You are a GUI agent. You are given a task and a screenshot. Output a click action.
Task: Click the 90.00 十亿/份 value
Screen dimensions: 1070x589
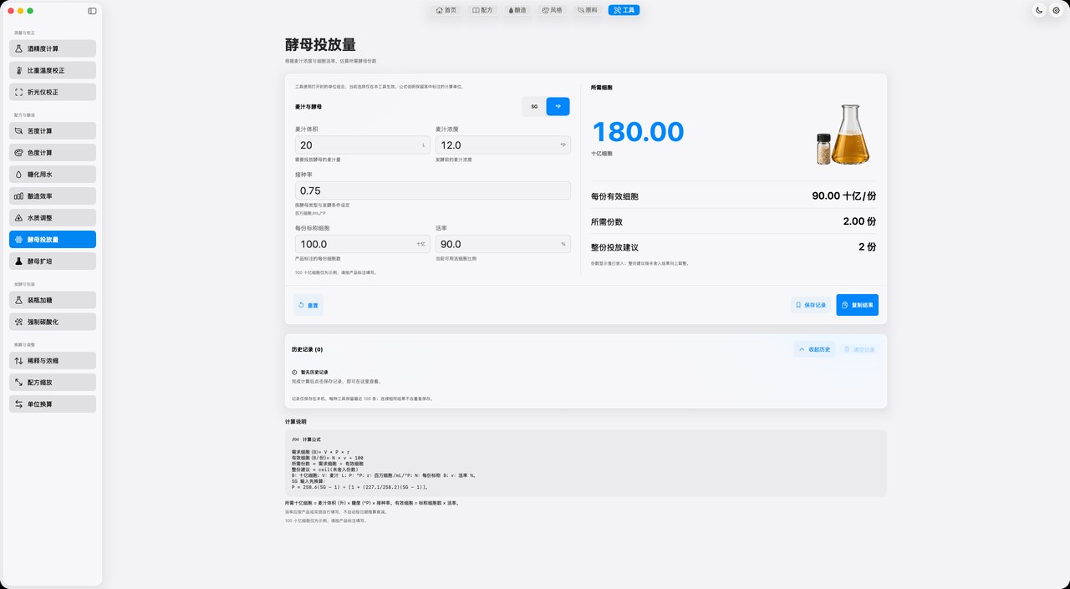click(844, 196)
